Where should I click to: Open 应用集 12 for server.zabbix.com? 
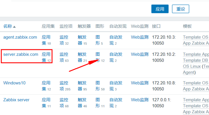pyautogui.click(x=46, y=57)
